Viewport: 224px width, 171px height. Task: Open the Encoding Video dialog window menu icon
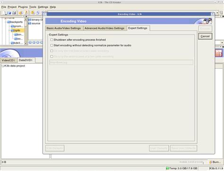45,14
